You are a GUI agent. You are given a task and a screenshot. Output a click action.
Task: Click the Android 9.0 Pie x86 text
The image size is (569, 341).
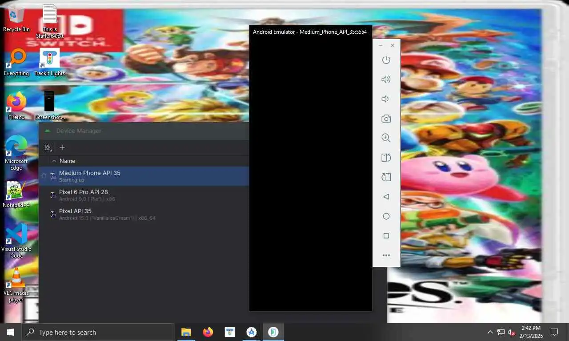click(87, 199)
